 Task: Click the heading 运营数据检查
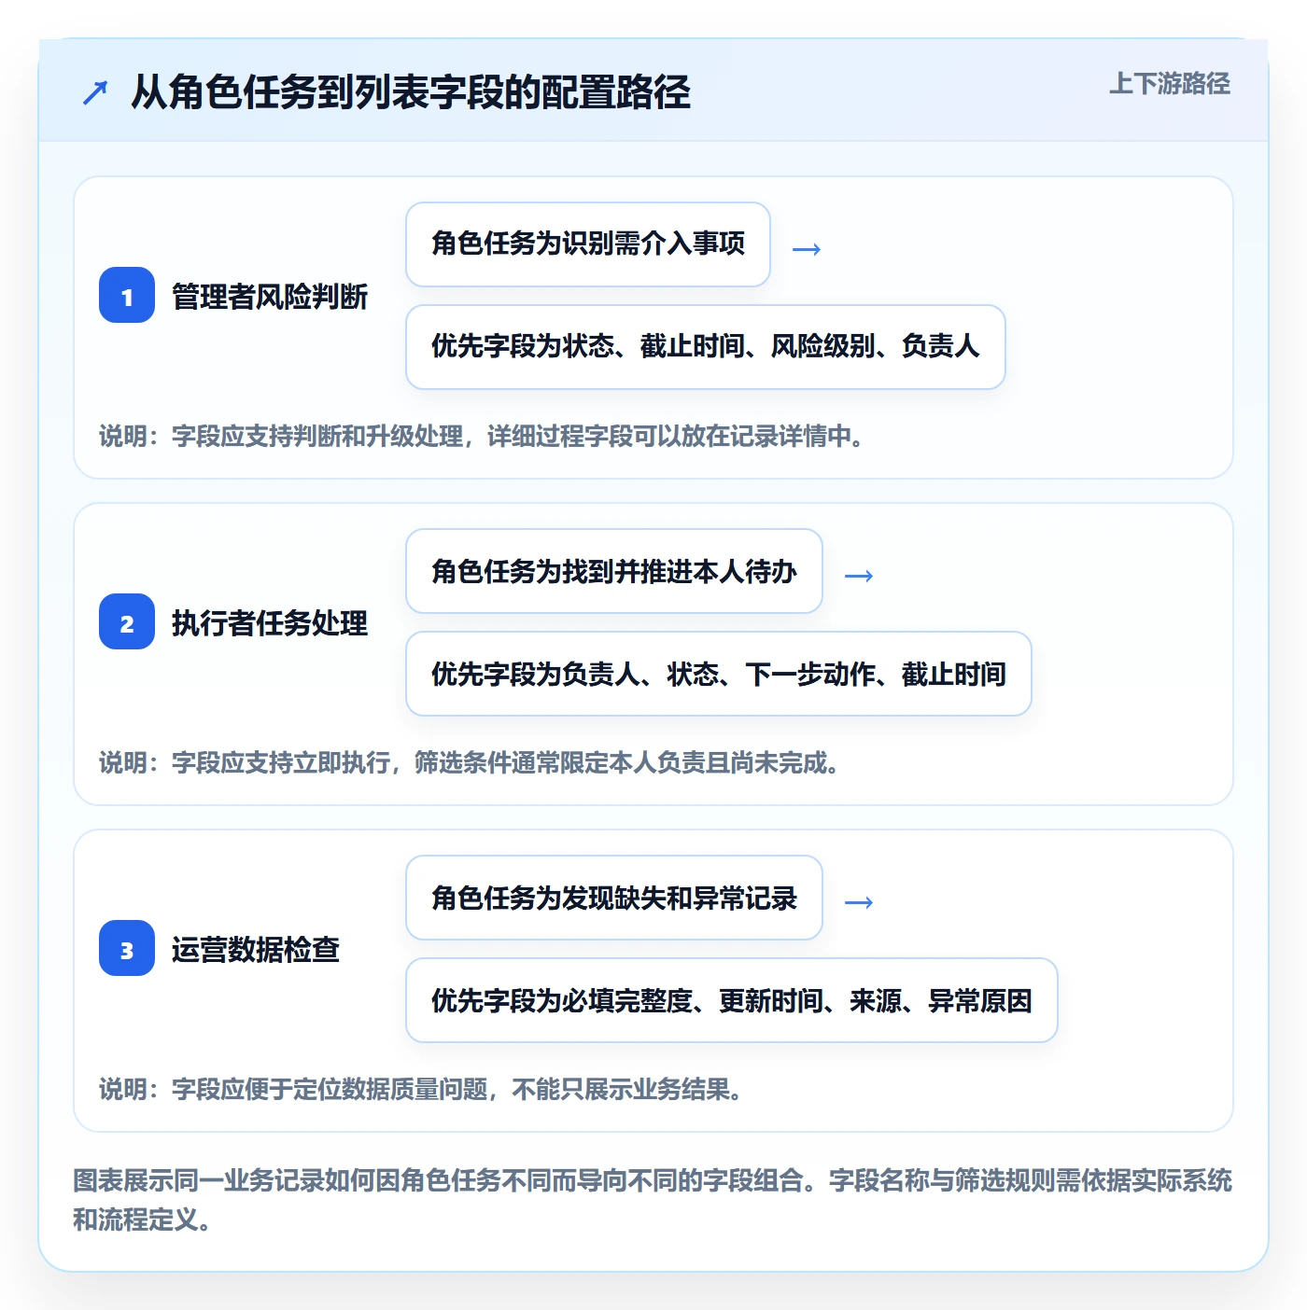click(256, 950)
